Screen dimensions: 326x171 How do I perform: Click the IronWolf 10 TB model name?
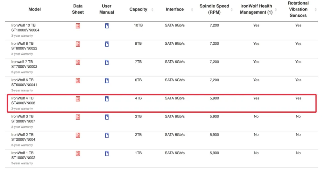[x=23, y=25]
